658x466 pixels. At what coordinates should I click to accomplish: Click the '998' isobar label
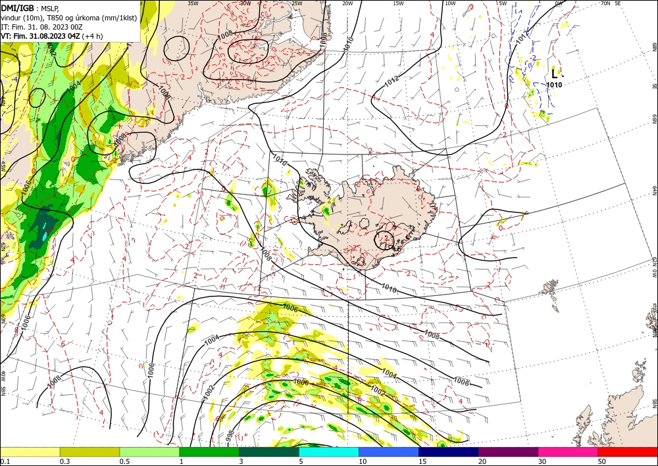click(x=230, y=435)
